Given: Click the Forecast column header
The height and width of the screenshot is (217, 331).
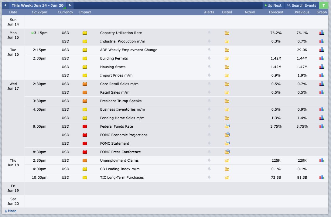Looking at the screenshot, I should tap(276, 12).
